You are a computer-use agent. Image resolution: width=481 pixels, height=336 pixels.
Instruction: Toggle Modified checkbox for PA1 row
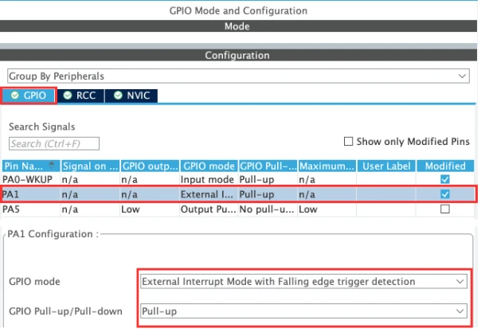pyautogui.click(x=444, y=194)
